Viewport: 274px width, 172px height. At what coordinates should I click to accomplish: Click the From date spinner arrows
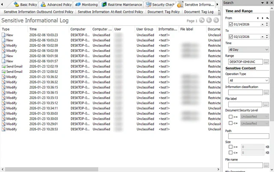pos(267,24)
